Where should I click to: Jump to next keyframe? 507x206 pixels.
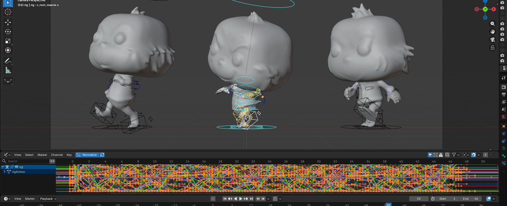click(x=246, y=199)
